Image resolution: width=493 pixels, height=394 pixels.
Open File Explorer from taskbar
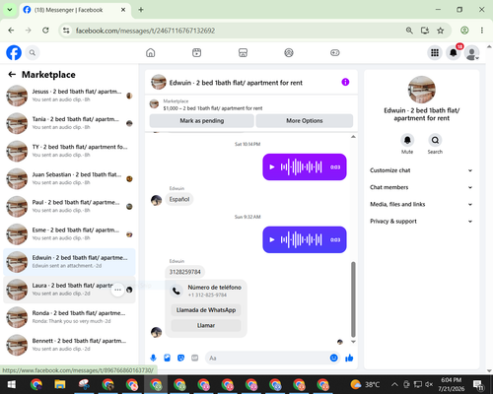tap(60, 384)
